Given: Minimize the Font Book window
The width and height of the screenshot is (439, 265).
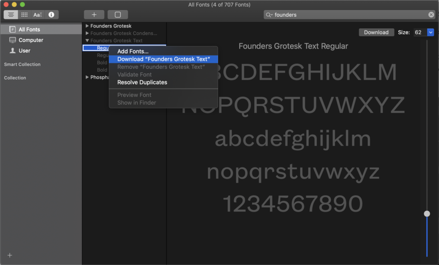Looking at the screenshot, I should 14,4.
